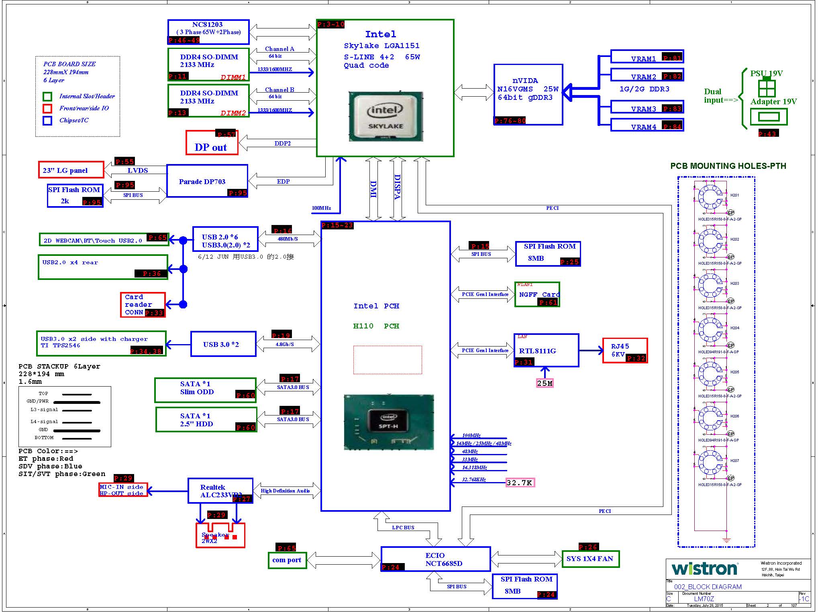Click the Wistron logo in title block

704,568
